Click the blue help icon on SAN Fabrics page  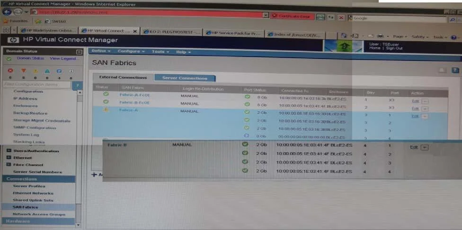(455, 70)
